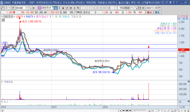Choose the 120 interval button
Viewport: 190px width, 112px height.
tap(108, 8)
